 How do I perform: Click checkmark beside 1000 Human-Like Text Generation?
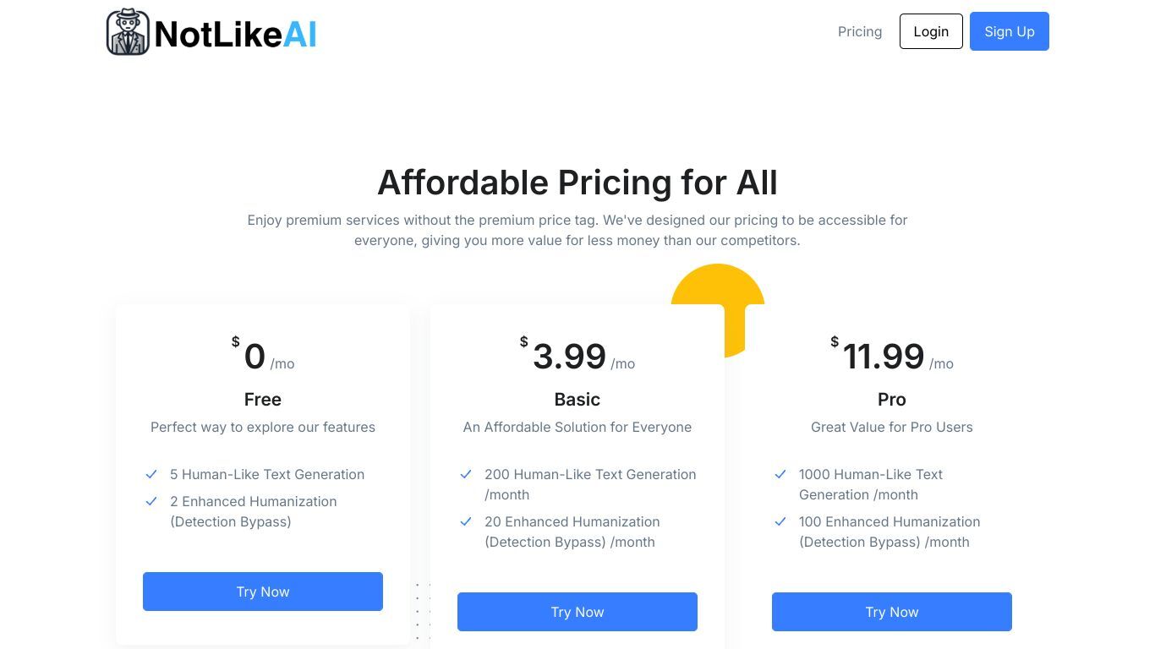[780, 474]
